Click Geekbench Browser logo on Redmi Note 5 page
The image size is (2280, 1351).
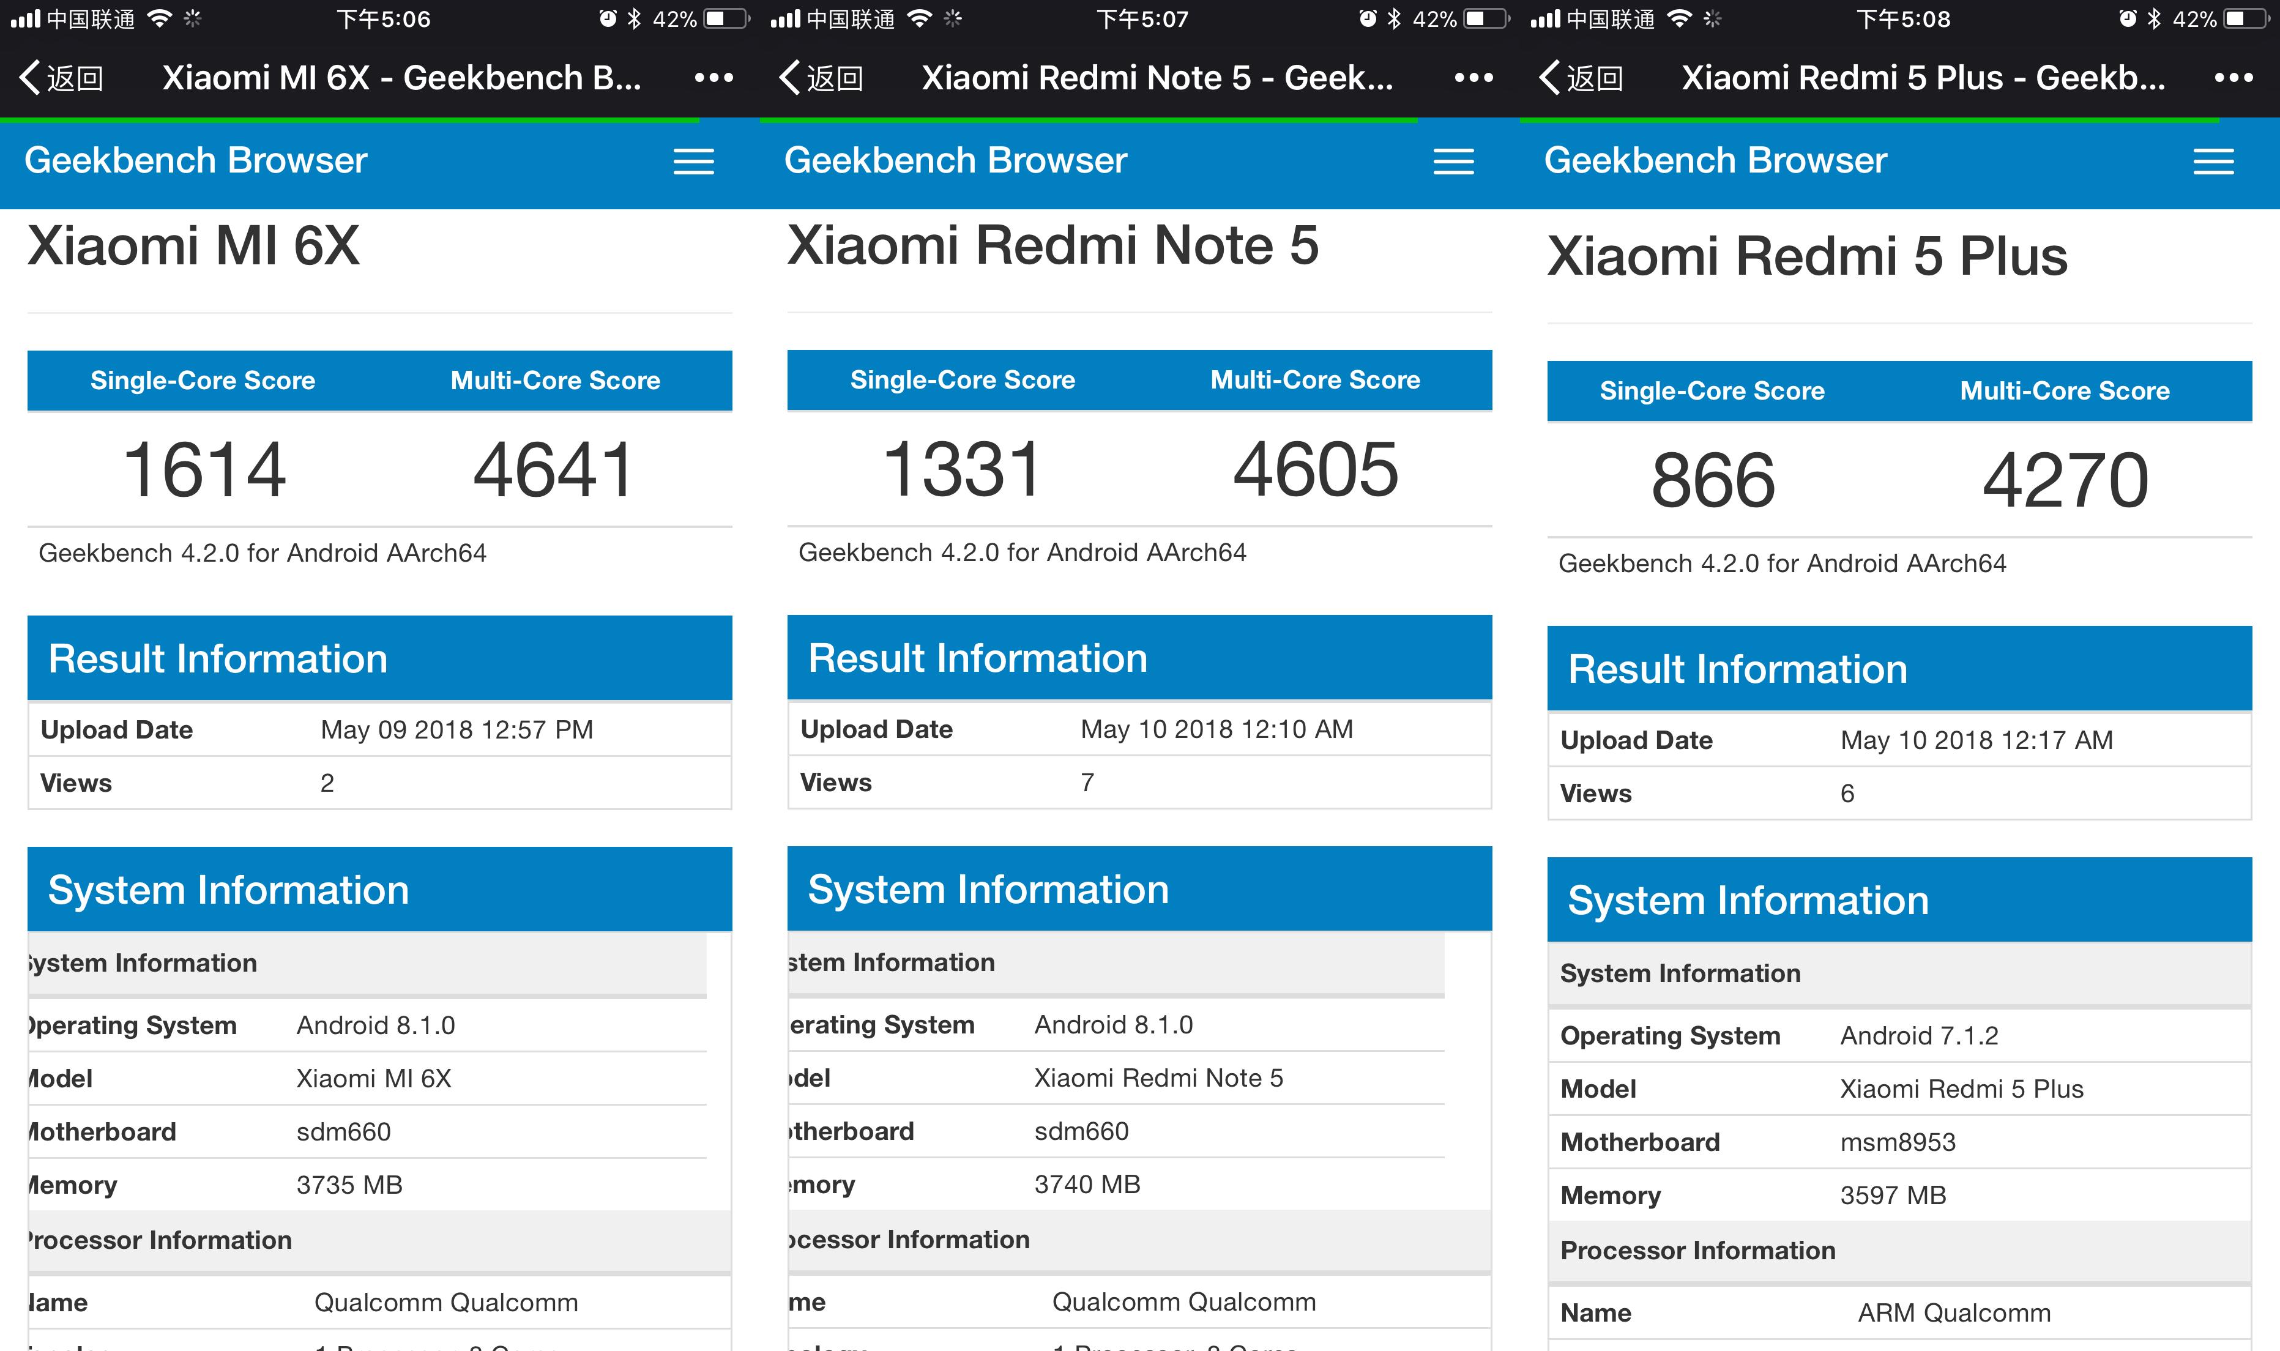[x=956, y=160]
